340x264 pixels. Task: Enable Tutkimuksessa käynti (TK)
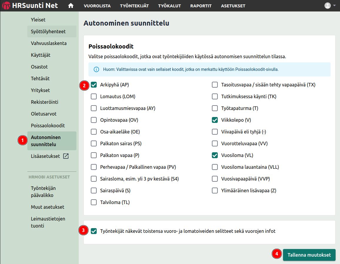click(215, 96)
